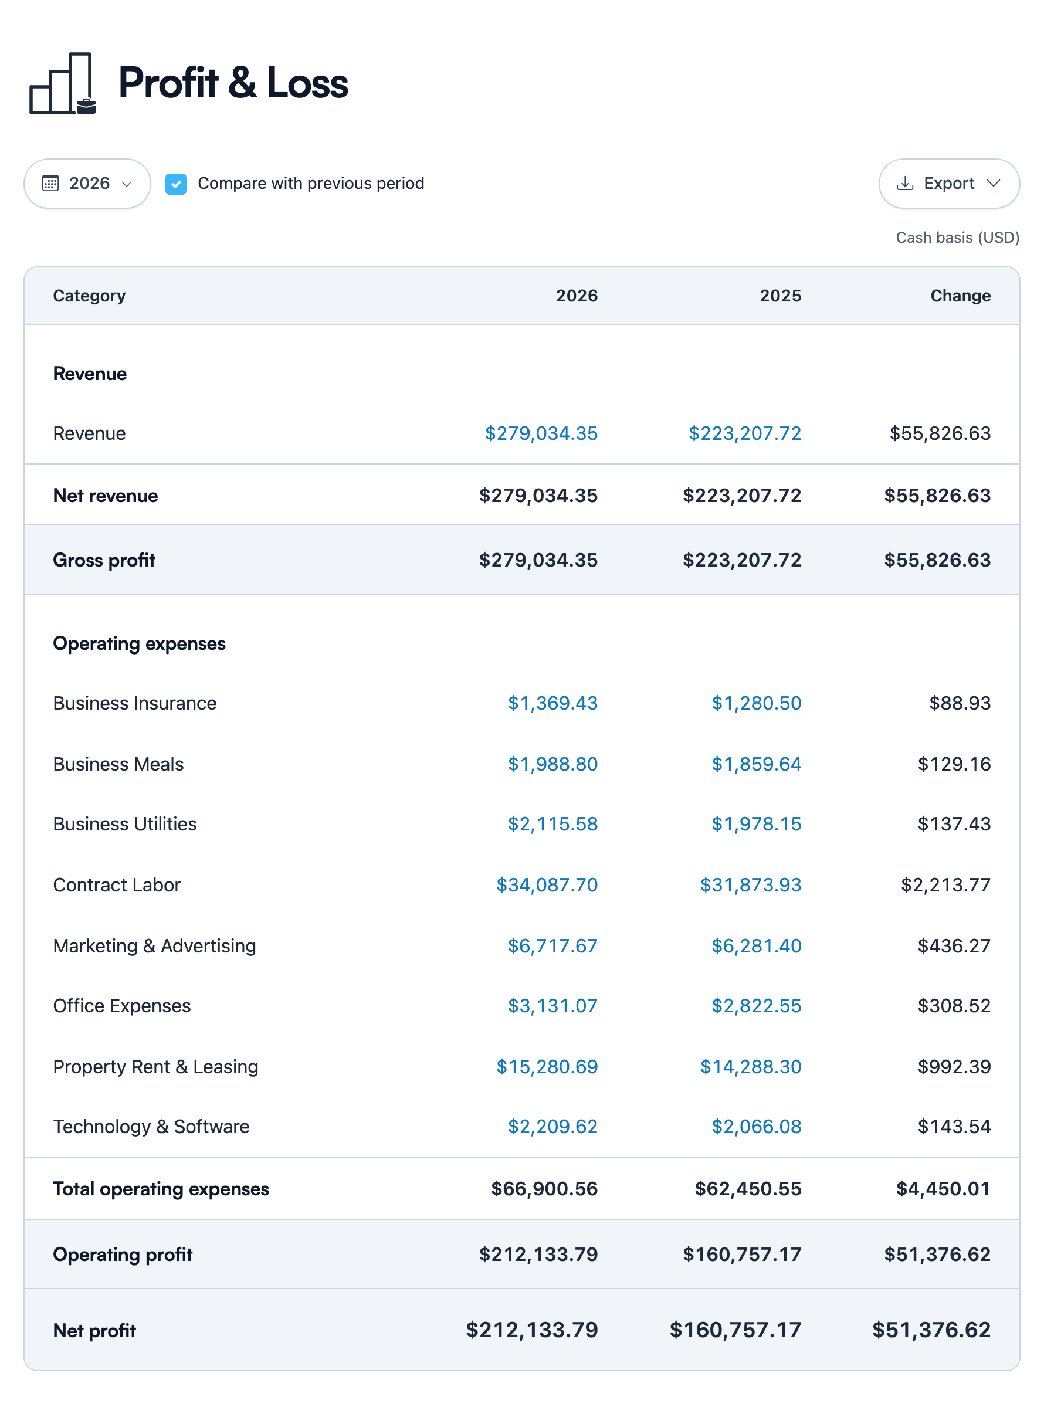Click Net revenue change value $55,826.63
This screenshot has height=1424, width=1044.
(937, 496)
